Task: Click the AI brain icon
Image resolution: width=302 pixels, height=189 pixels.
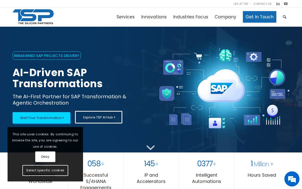Action: [x=225, y=55]
